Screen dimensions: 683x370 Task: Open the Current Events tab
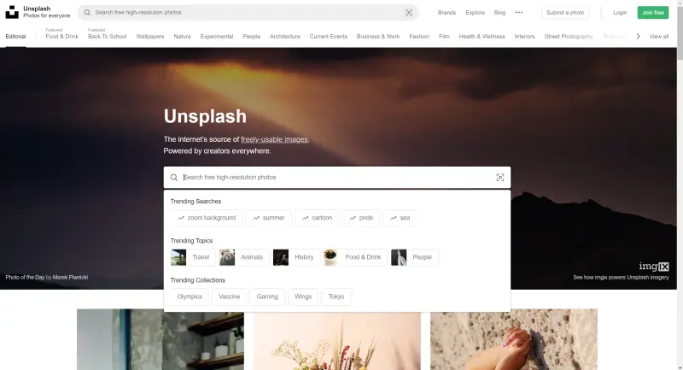click(329, 37)
